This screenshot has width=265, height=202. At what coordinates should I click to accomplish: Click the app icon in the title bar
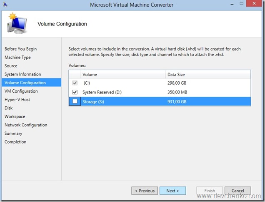coord(5,5)
